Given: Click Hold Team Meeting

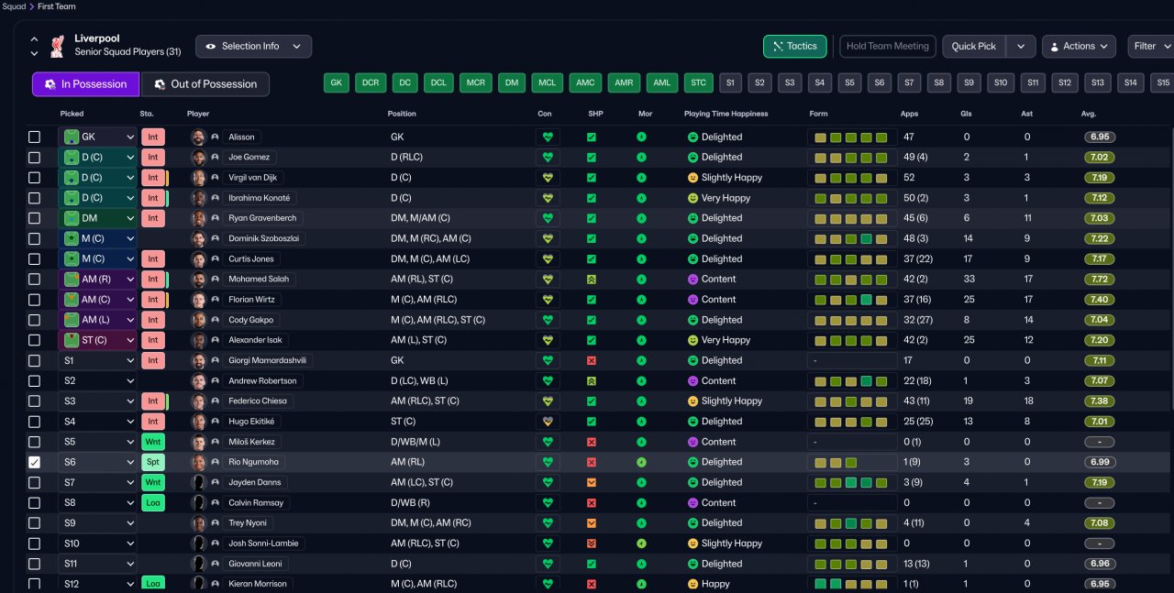Looking at the screenshot, I should pyautogui.click(x=888, y=47).
